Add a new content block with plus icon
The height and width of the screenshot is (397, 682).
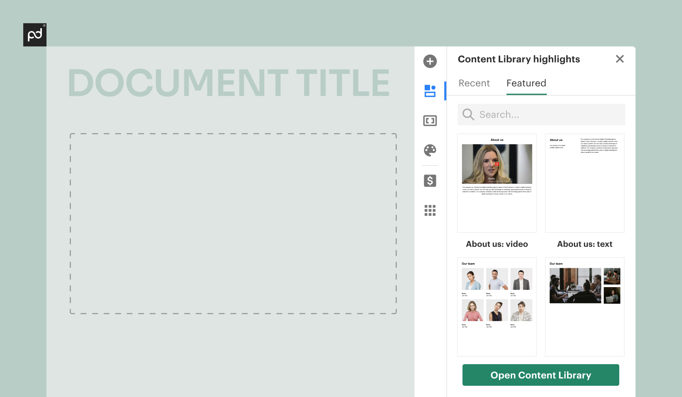[x=430, y=61]
